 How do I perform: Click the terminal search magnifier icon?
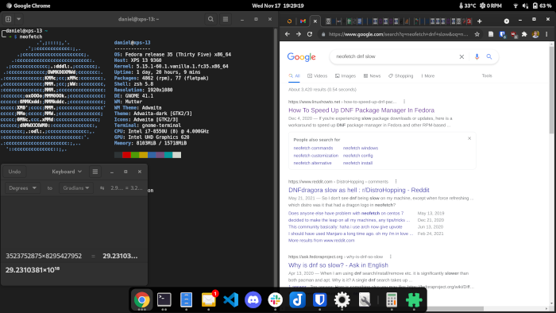click(210, 19)
